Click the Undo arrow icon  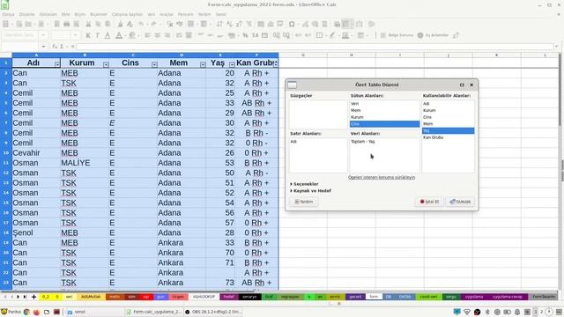click(x=141, y=24)
